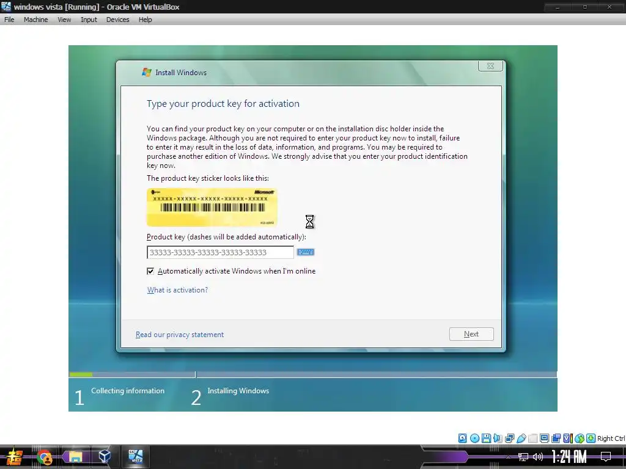This screenshot has width=626, height=469.
Task: Close the Install Windows dialog
Action: (491, 66)
